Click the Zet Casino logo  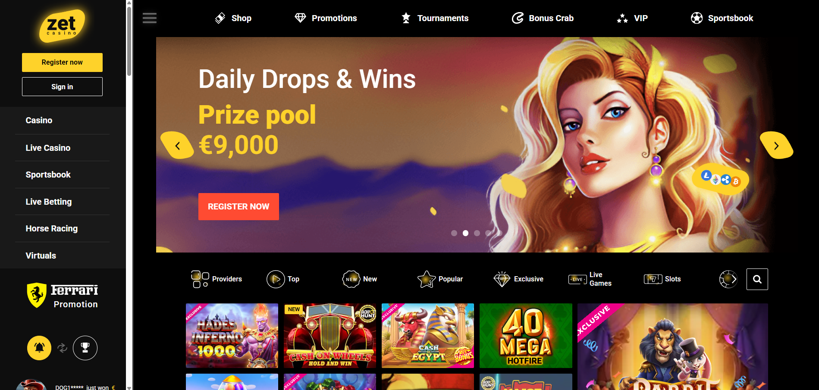[x=62, y=26]
